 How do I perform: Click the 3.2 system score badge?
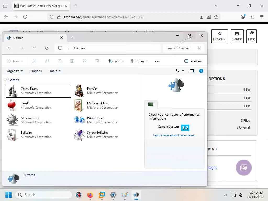coord(185,128)
